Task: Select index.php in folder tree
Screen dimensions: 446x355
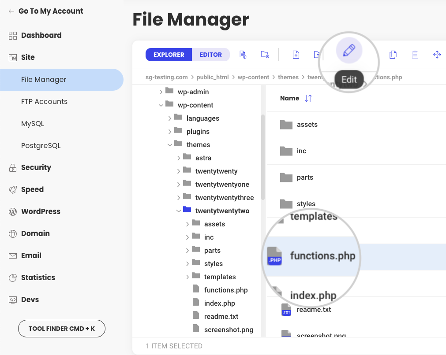Action: (220, 303)
